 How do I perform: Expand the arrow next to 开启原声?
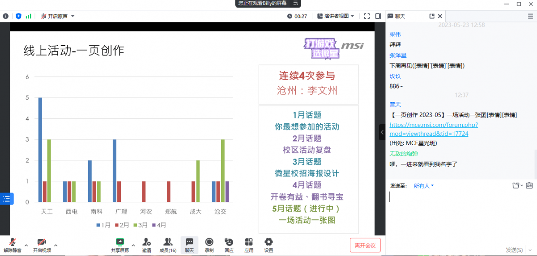pyautogui.click(x=73, y=16)
